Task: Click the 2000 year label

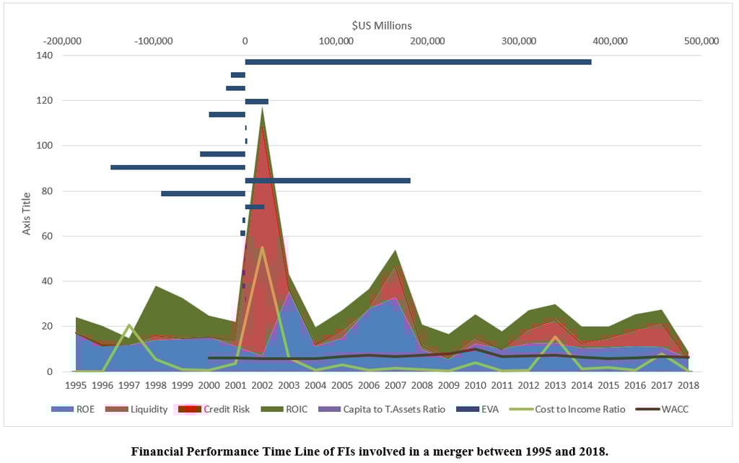Action: tap(209, 385)
